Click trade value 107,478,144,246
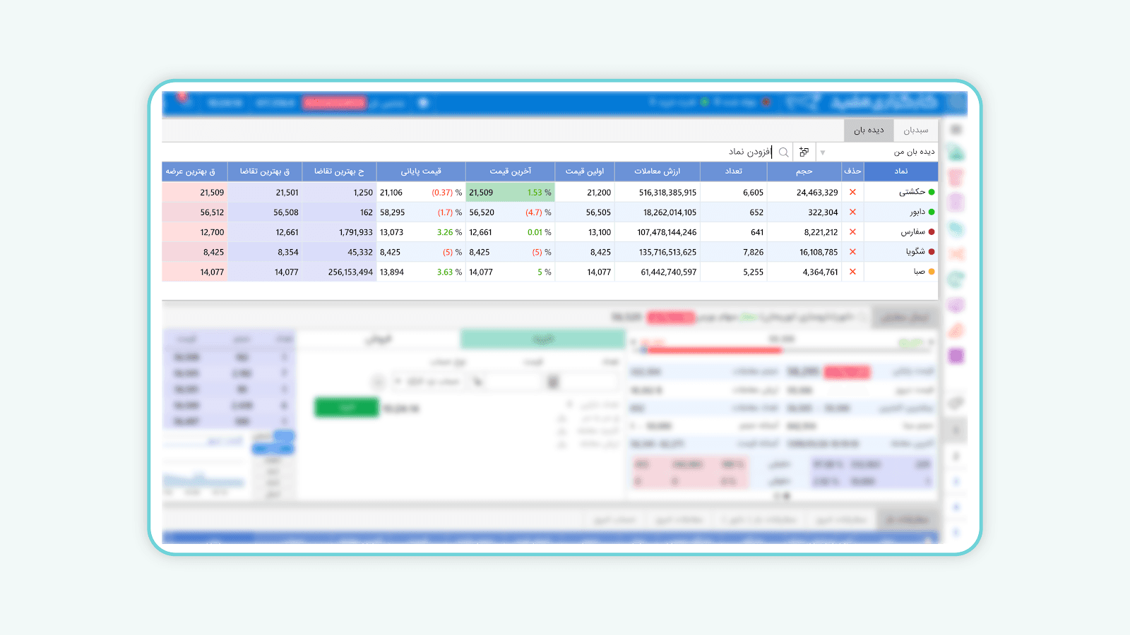The width and height of the screenshot is (1130, 635). [667, 232]
